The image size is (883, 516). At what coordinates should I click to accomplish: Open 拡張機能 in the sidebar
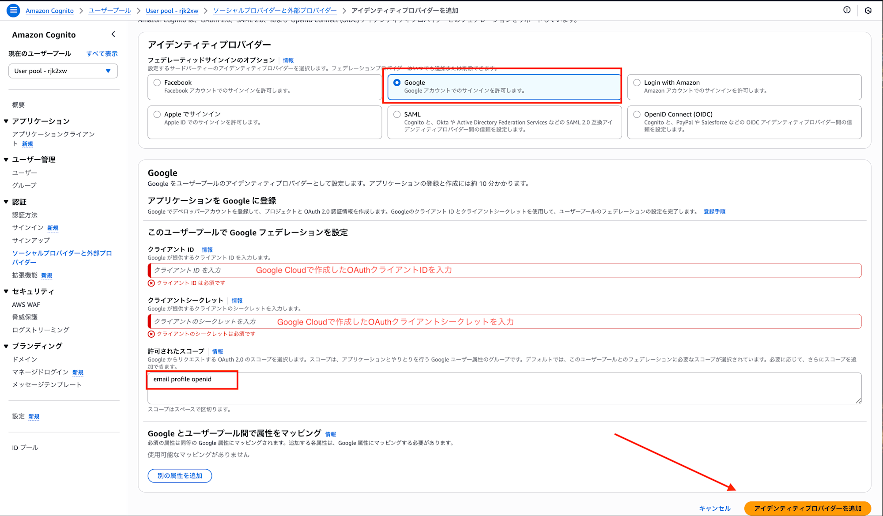25,275
